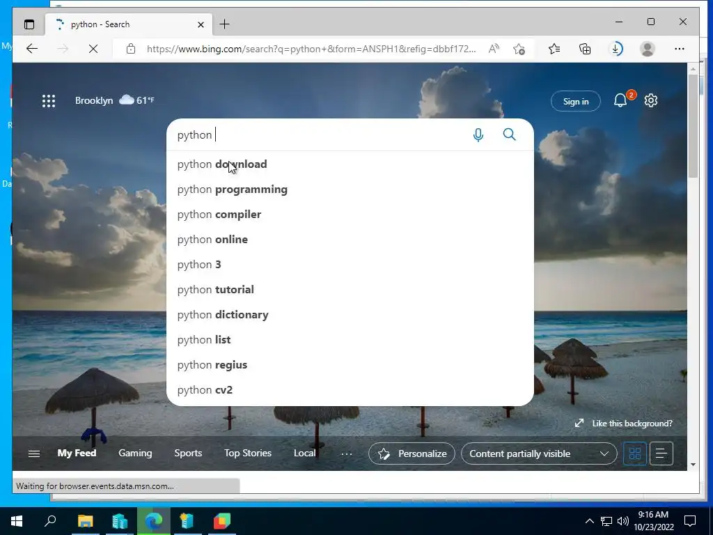Image resolution: width=713 pixels, height=535 pixels.
Task: Switch feed to grid layout
Action: [635, 453]
